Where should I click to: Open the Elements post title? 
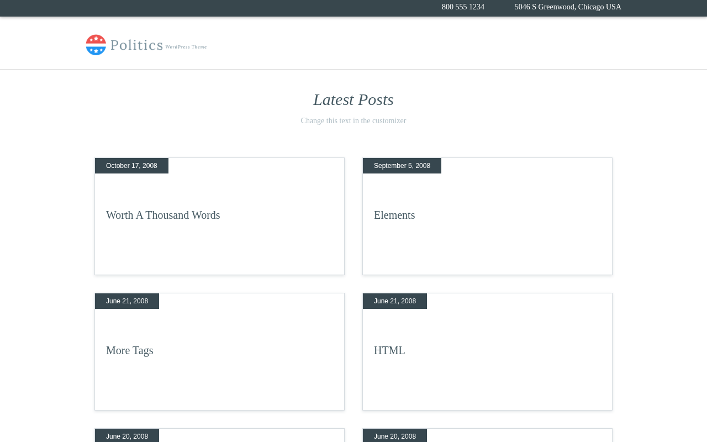[x=394, y=215]
